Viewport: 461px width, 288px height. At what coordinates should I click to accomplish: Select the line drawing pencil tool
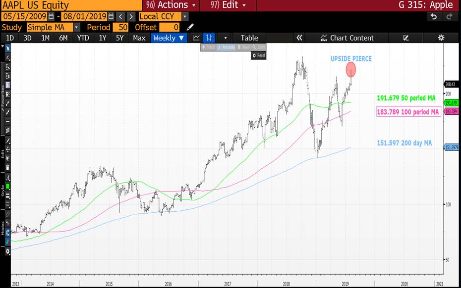[7, 57]
